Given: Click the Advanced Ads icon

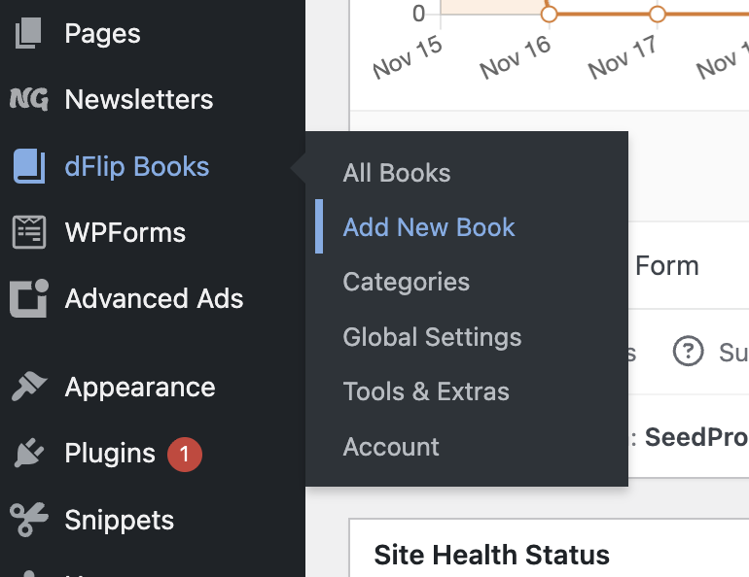Looking at the screenshot, I should [x=28, y=298].
